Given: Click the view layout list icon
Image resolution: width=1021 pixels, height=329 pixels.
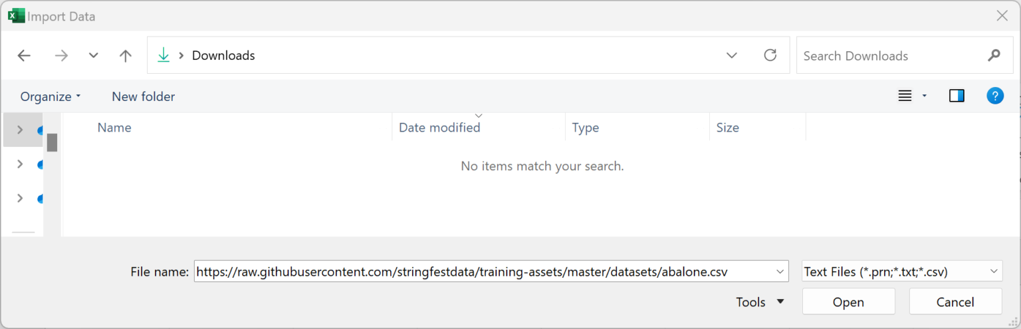Looking at the screenshot, I should tap(905, 96).
